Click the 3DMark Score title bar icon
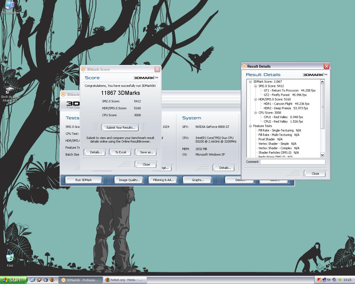The image size is (355, 284). click(x=83, y=69)
